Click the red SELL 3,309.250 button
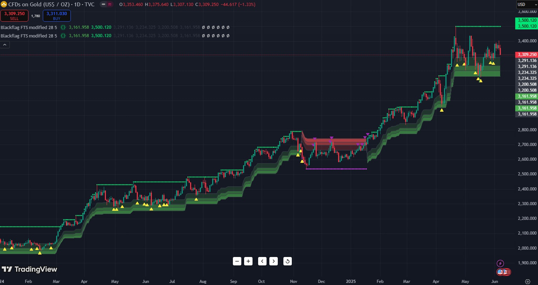 point(14,16)
